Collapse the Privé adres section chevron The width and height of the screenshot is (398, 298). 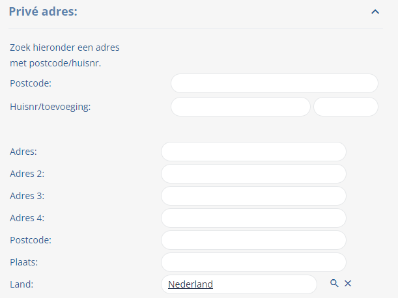tap(375, 12)
